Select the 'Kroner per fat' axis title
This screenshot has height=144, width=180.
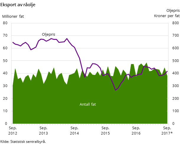click(x=167, y=16)
